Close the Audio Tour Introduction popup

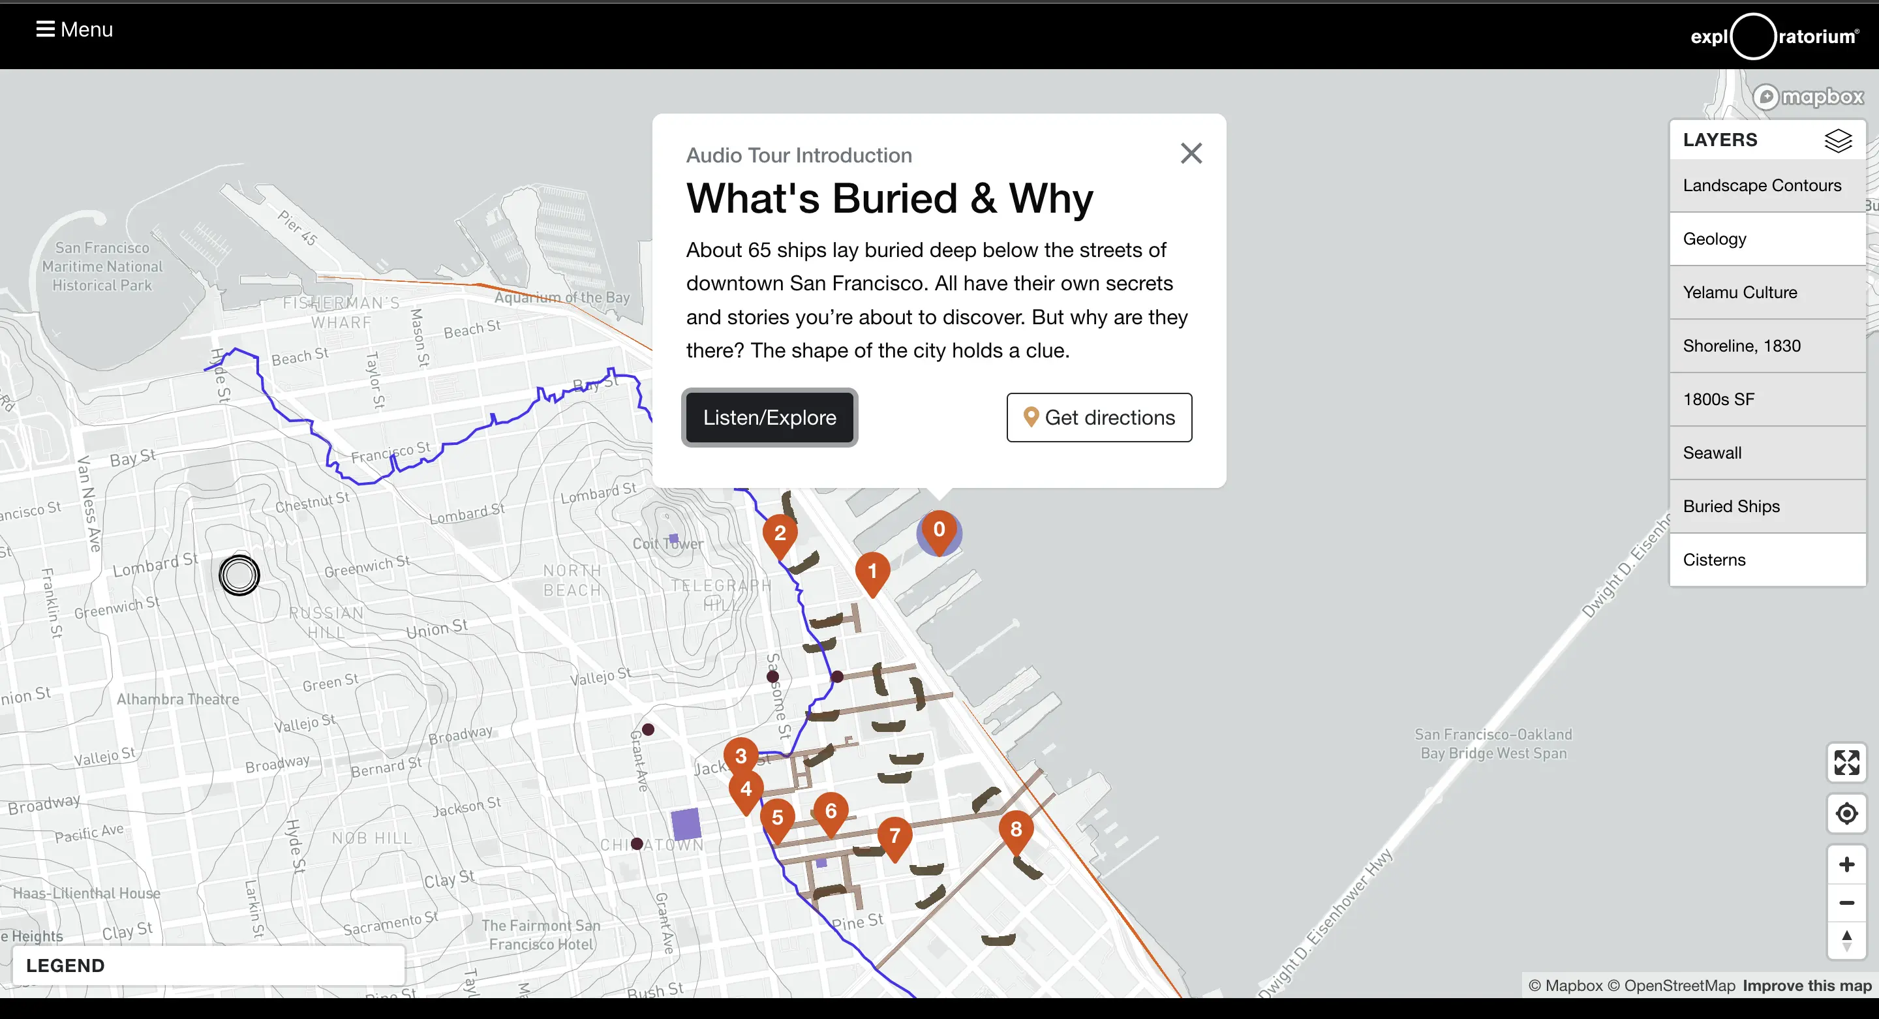(x=1191, y=153)
